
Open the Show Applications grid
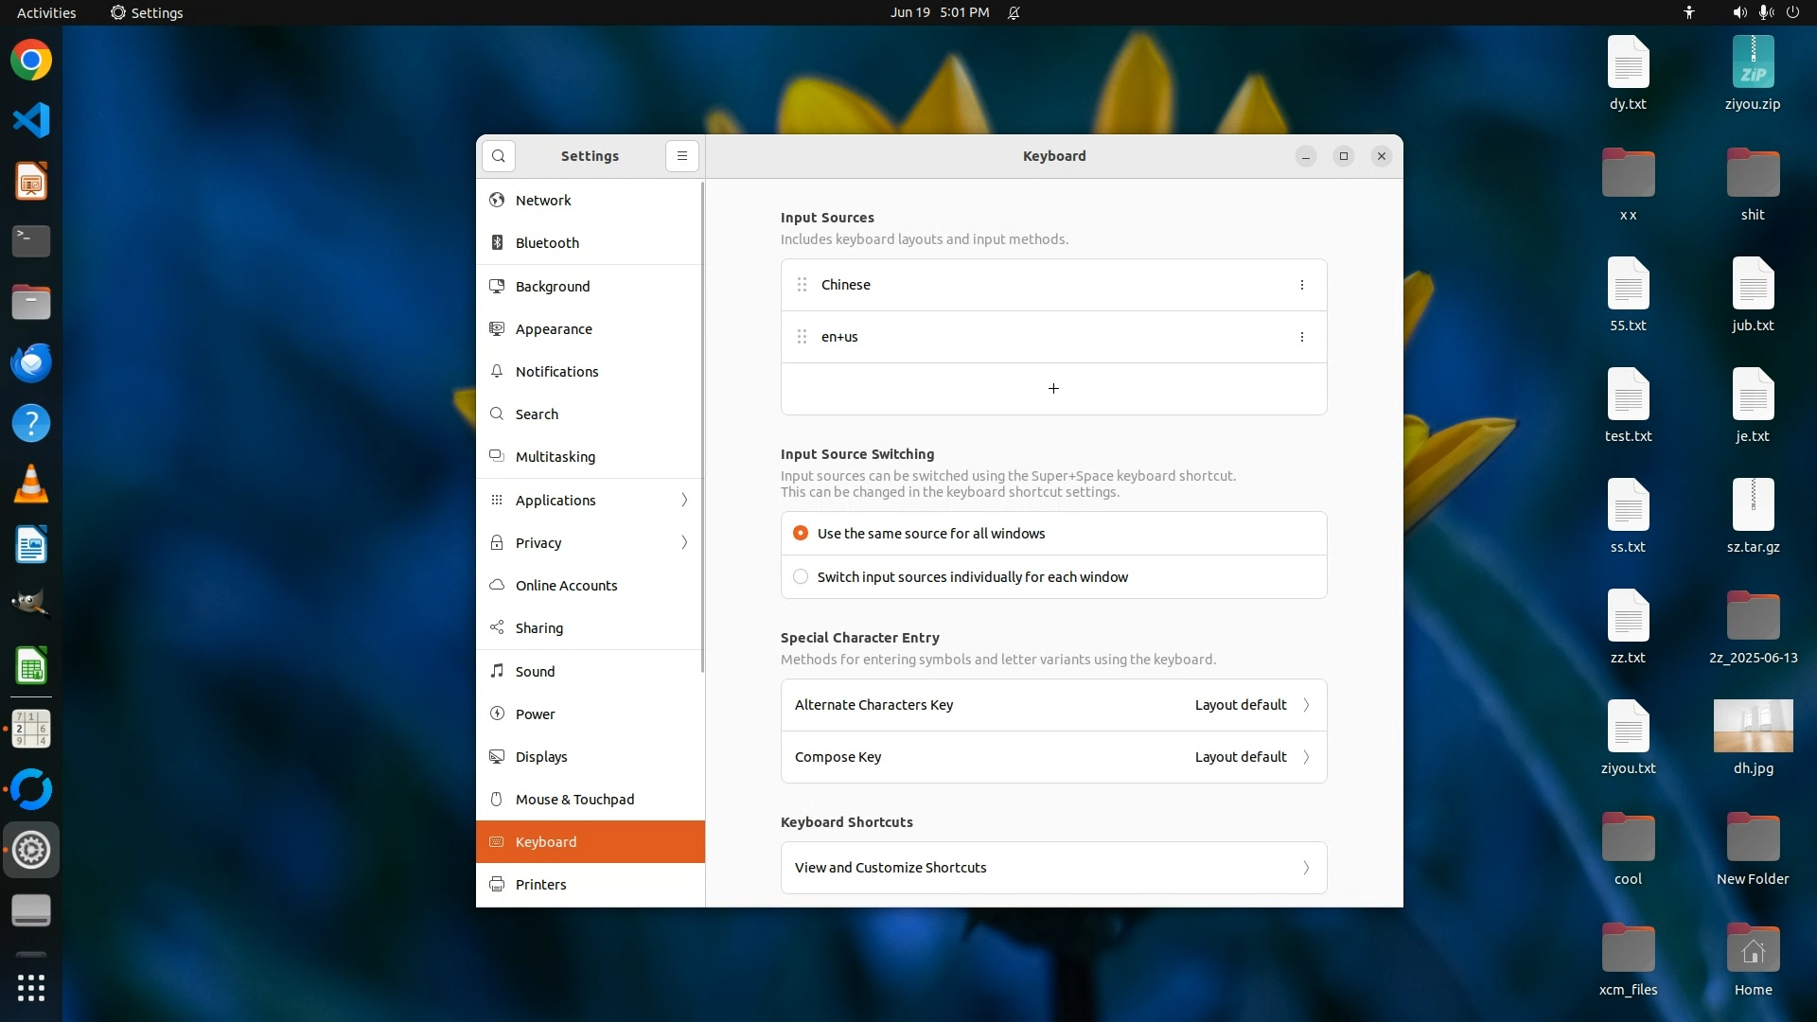31,988
